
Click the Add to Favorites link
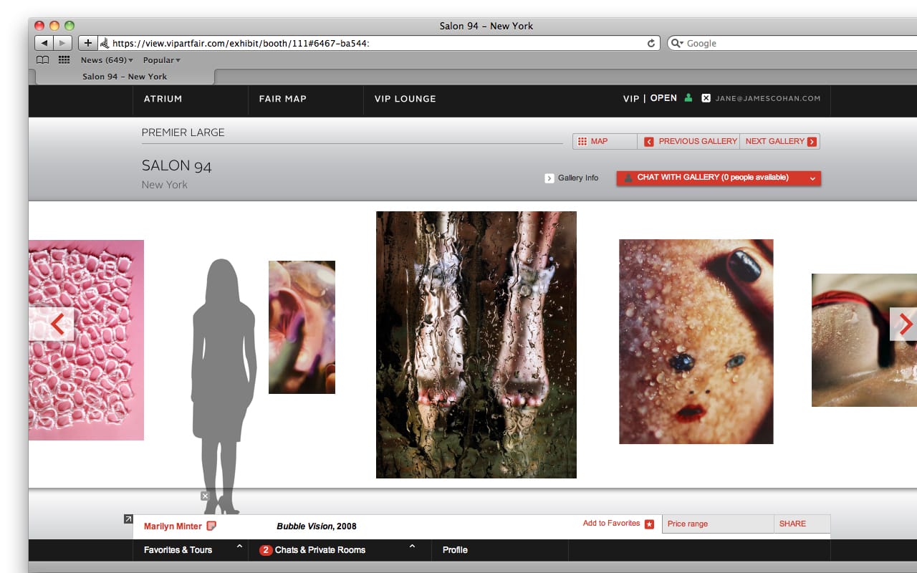click(x=611, y=524)
